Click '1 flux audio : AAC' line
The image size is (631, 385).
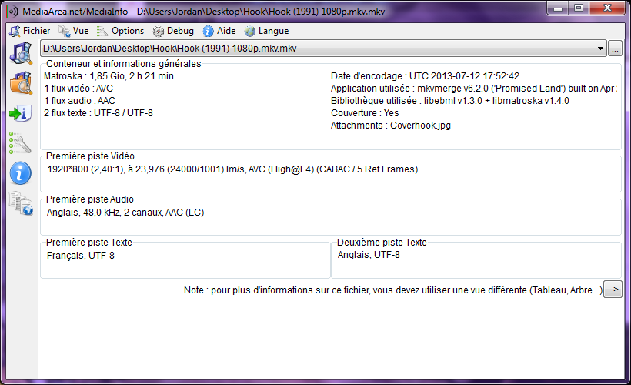[80, 101]
